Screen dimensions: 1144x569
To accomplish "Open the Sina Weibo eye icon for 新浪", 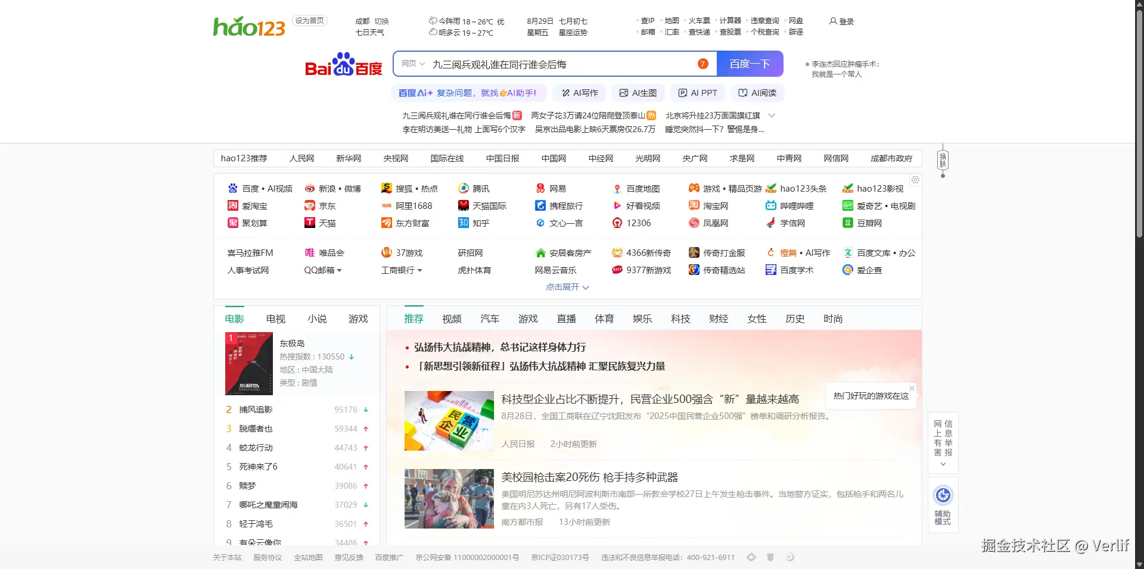I will [309, 189].
